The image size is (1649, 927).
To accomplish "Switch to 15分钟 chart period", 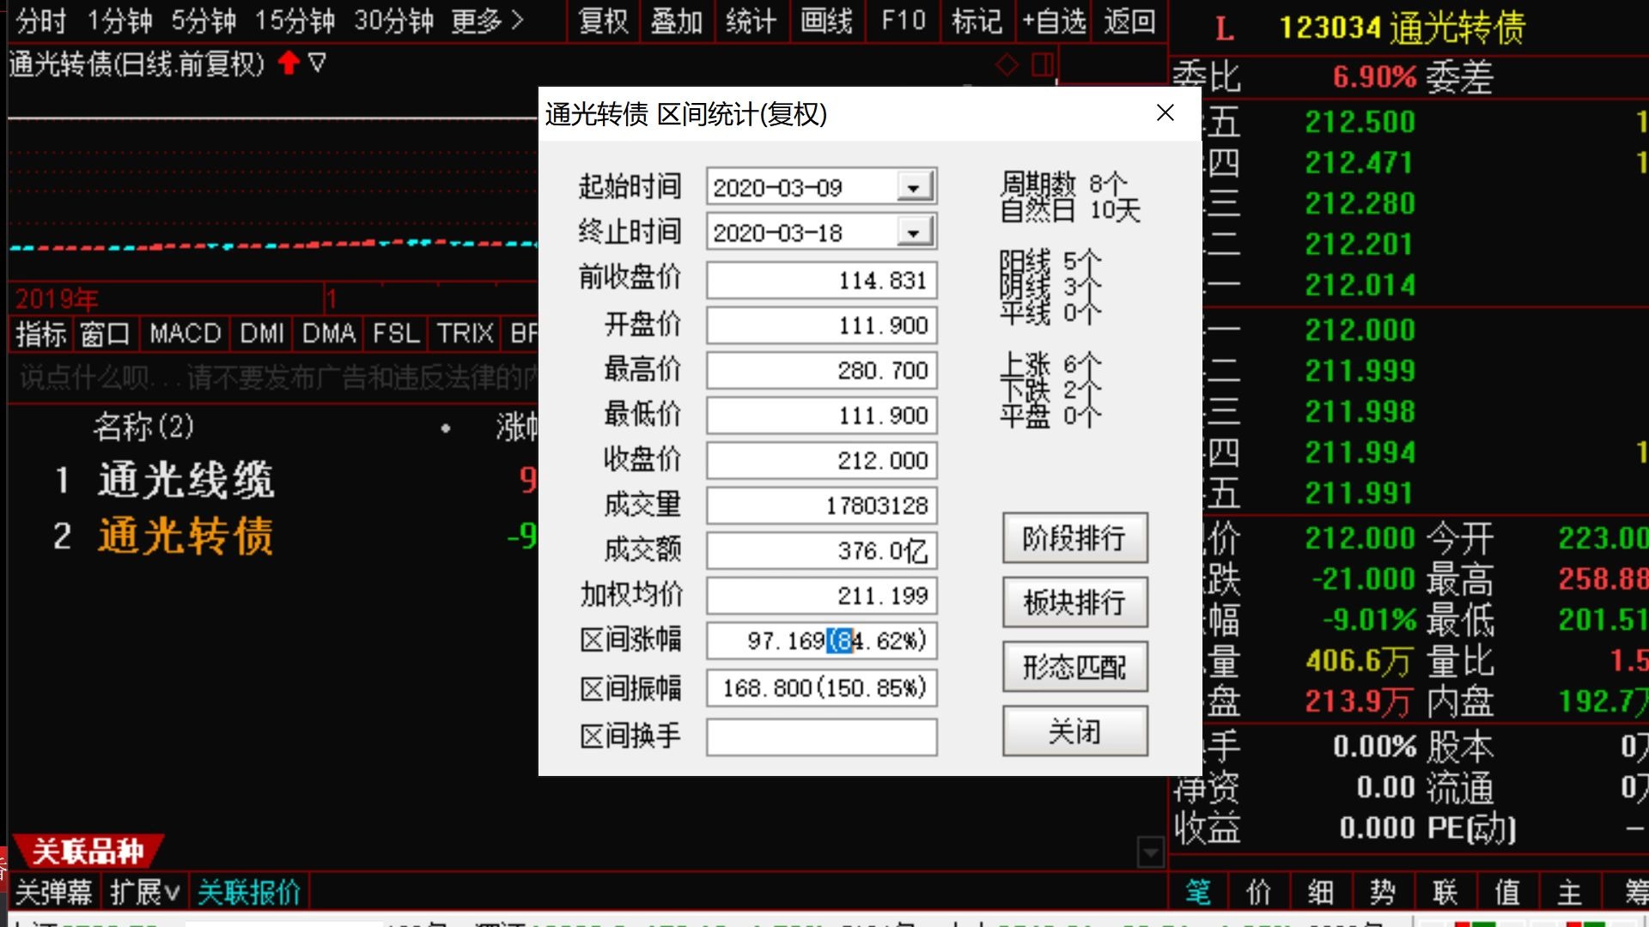I will tap(294, 21).
